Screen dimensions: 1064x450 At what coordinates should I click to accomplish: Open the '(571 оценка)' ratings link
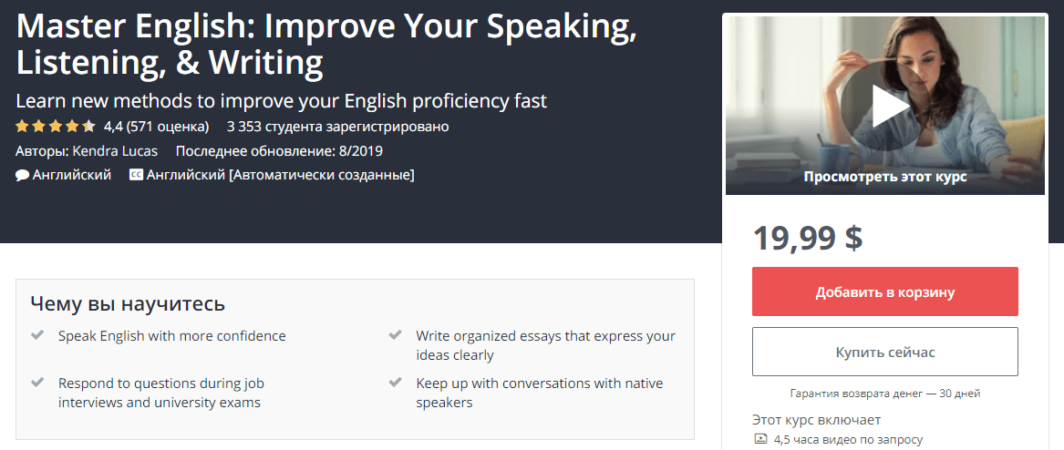[x=168, y=127]
